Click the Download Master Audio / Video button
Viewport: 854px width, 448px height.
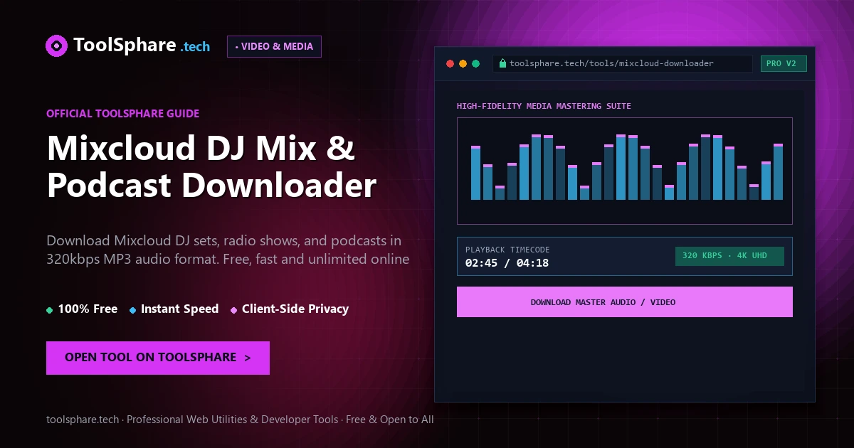(624, 302)
